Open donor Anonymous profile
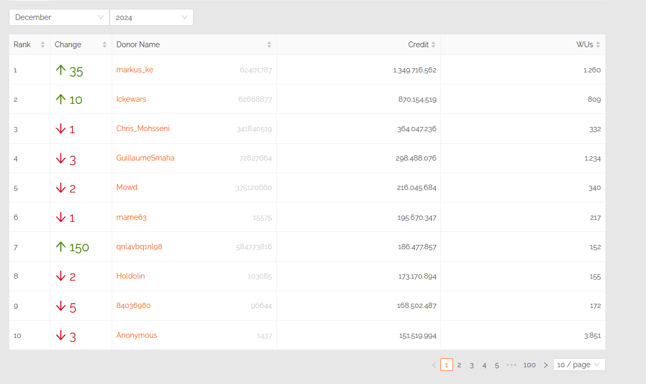Image resolution: width=646 pixels, height=384 pixels. click(137, 335)
